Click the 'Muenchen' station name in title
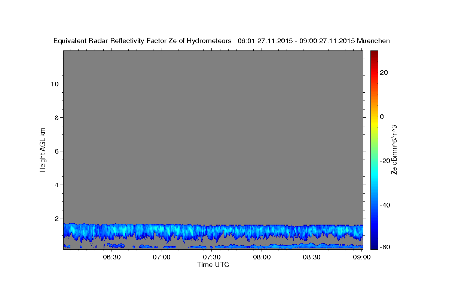Screen dimensions: 449x299 click(x=373, y=41)
